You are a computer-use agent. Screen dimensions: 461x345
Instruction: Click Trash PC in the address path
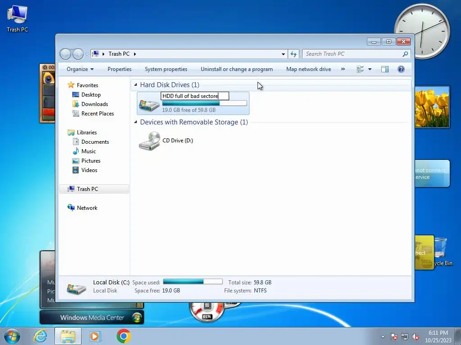coord(119,54)
